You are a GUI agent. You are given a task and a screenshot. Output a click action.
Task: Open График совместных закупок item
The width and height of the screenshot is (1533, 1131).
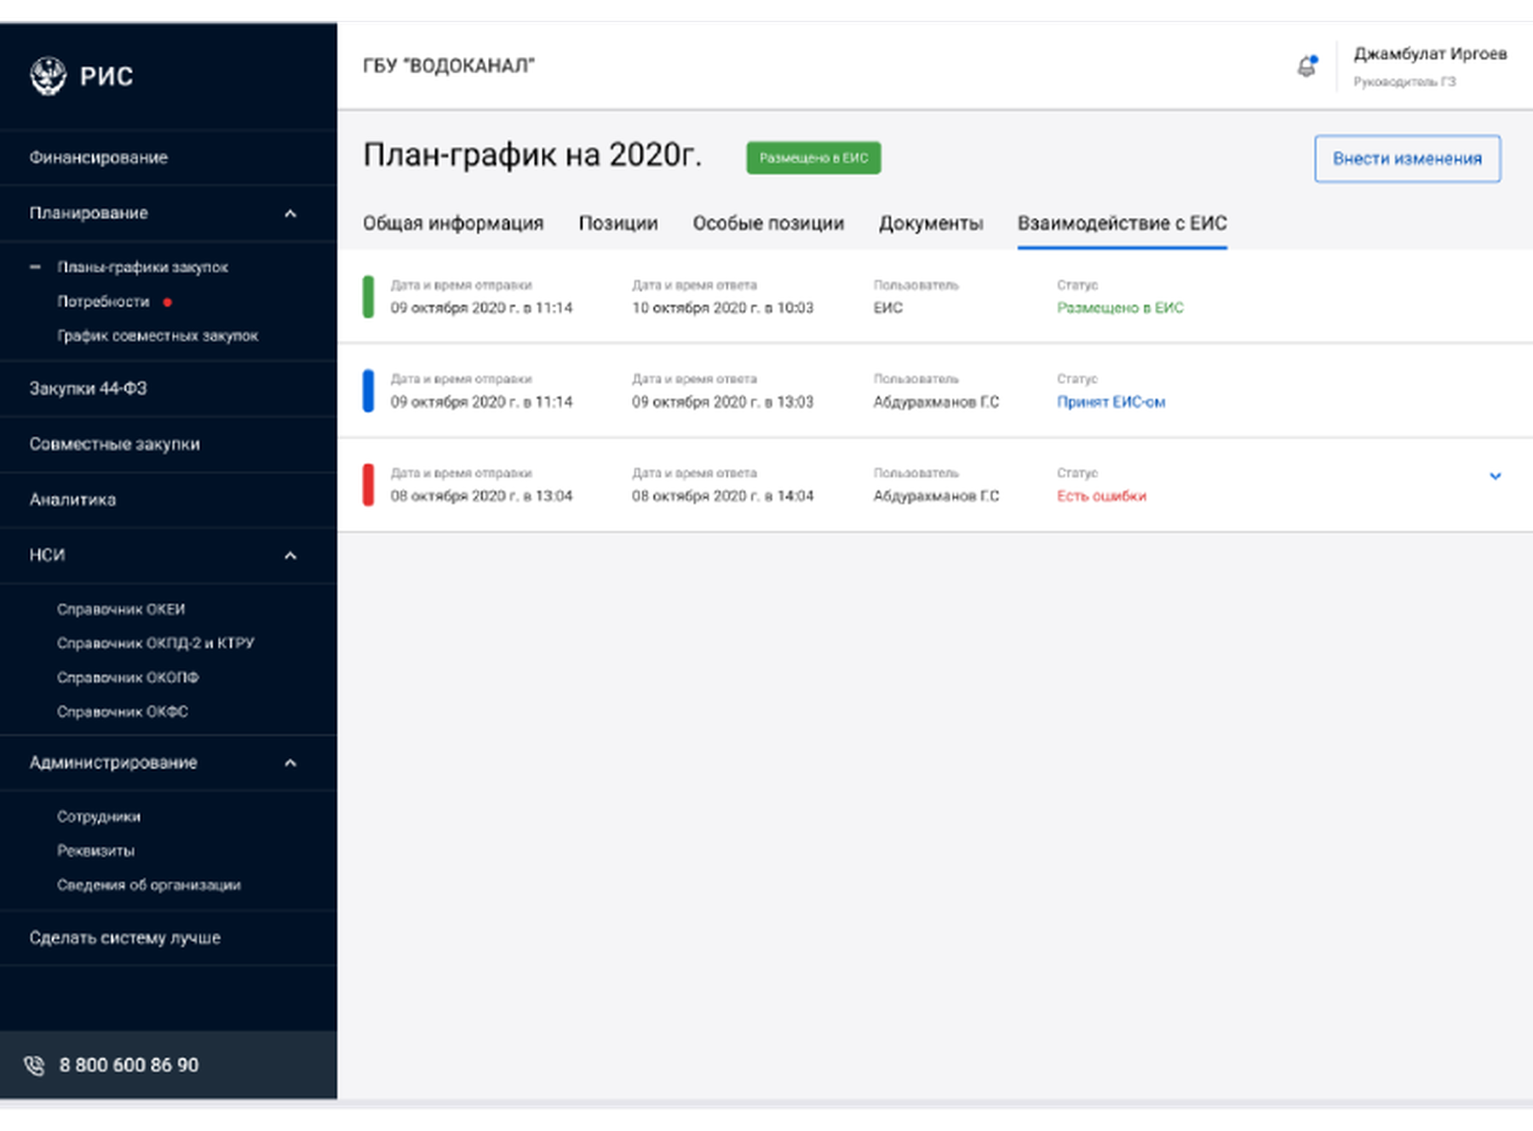pos(158,336)
